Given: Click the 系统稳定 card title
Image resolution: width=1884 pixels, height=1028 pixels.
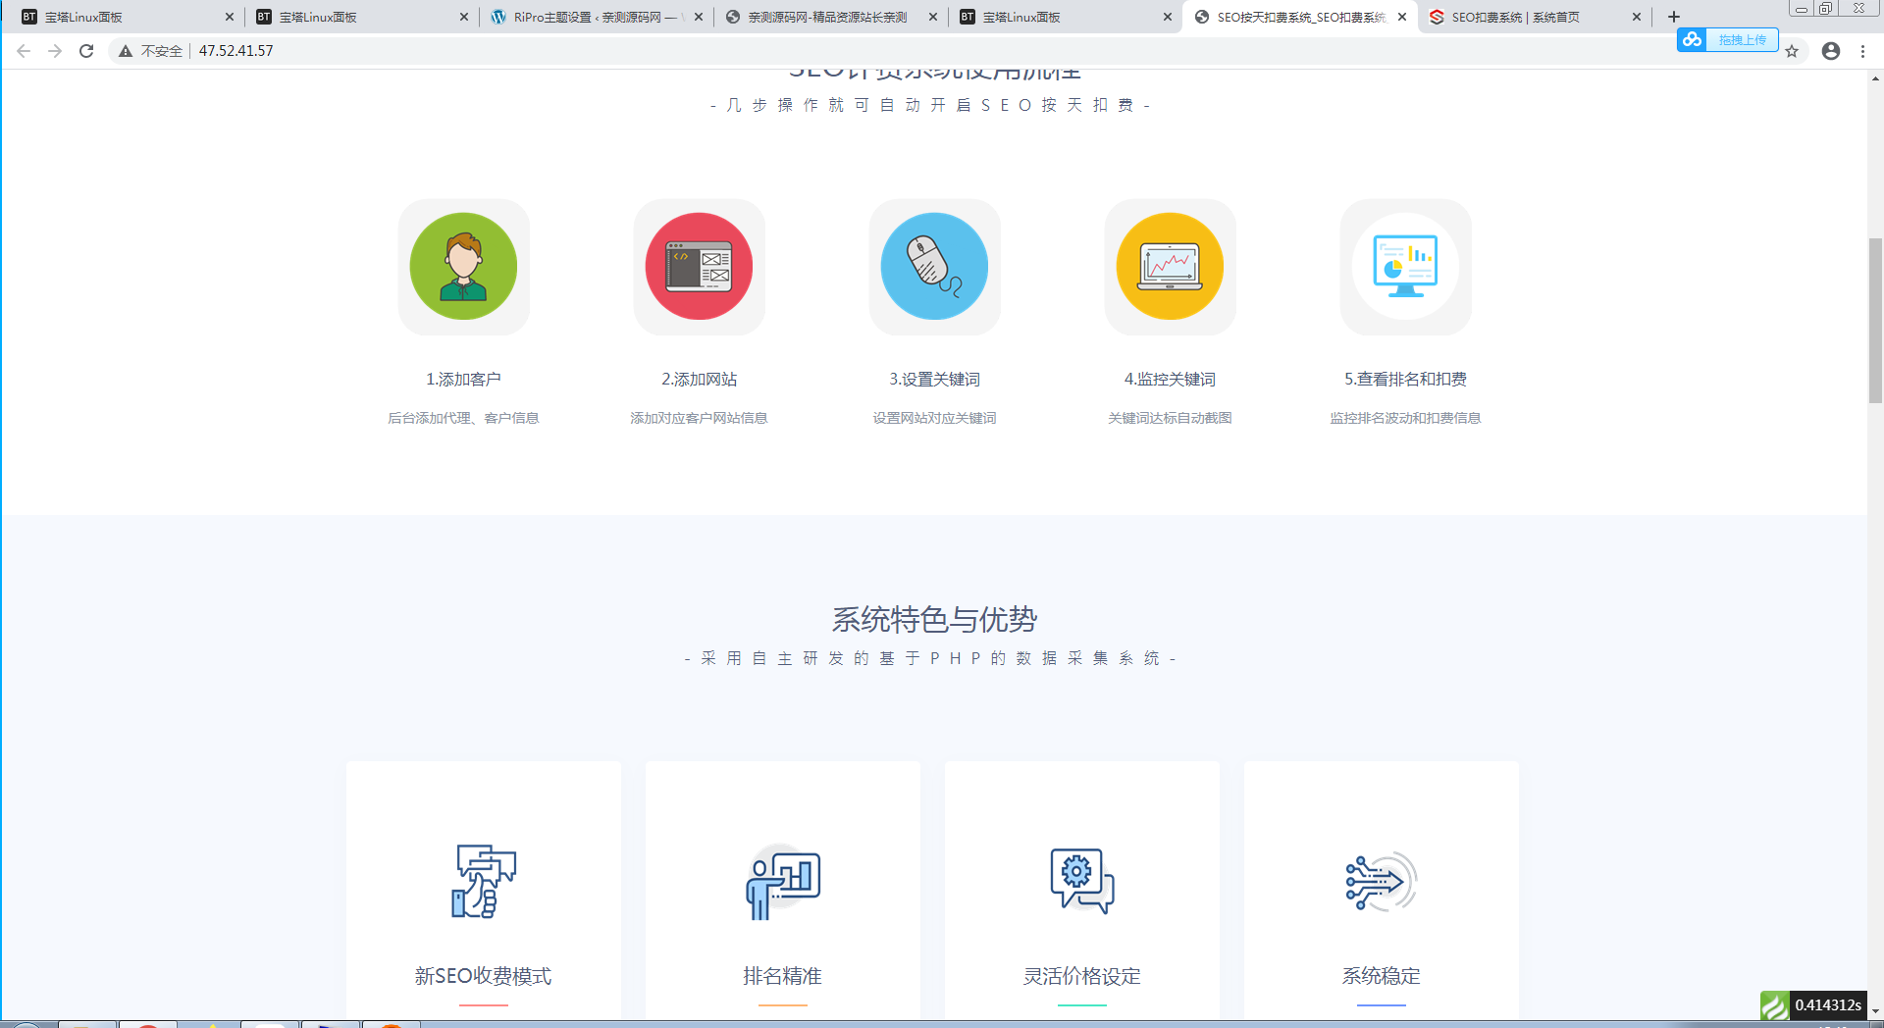Looking at the screenshot, I should tap(1381, 976).
